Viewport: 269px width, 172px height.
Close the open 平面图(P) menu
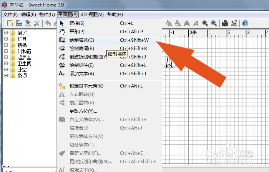pos(68,15)
